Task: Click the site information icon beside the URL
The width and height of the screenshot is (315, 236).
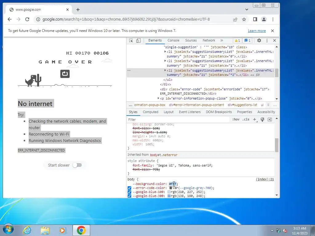Action: coord(38,19)
